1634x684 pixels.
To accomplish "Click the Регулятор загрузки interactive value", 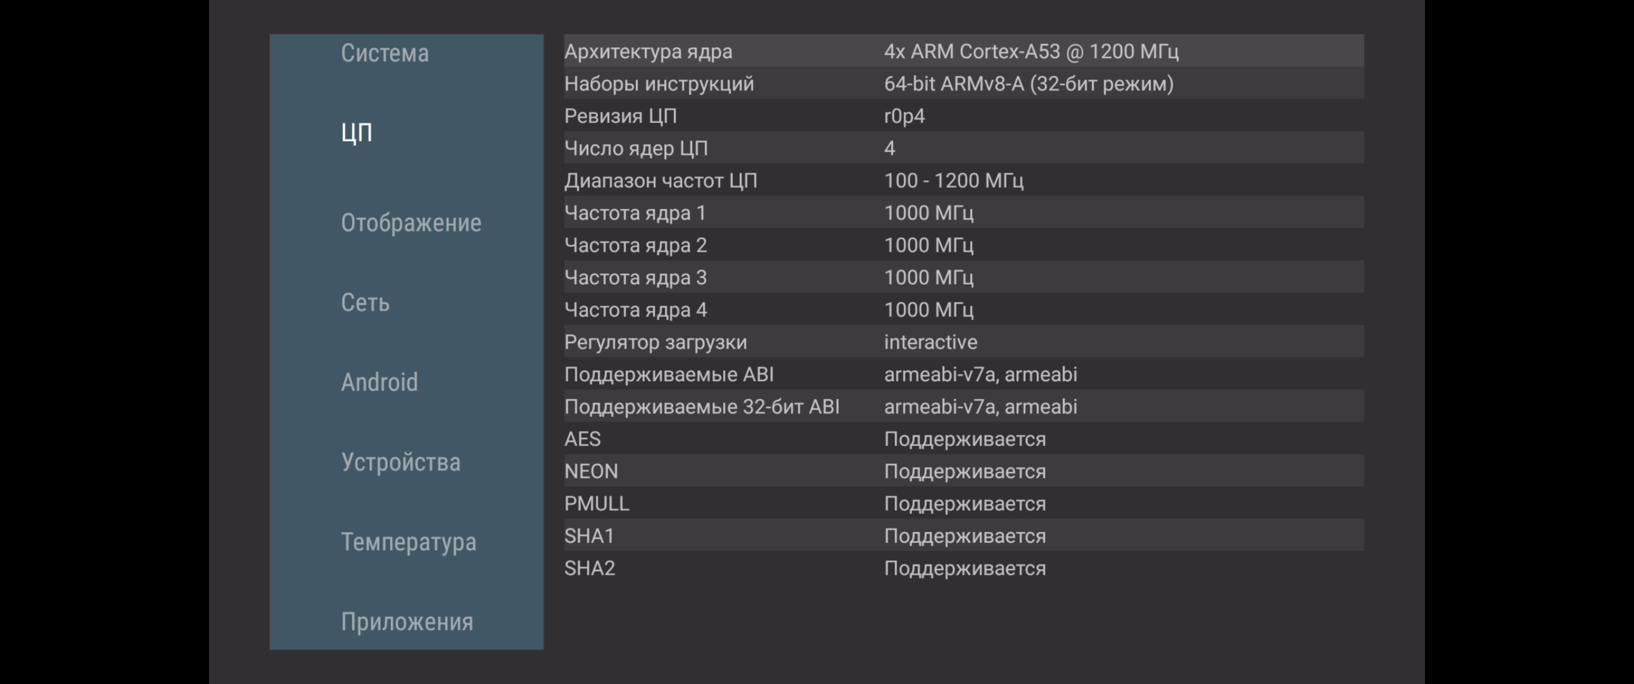I will point(930,342).
